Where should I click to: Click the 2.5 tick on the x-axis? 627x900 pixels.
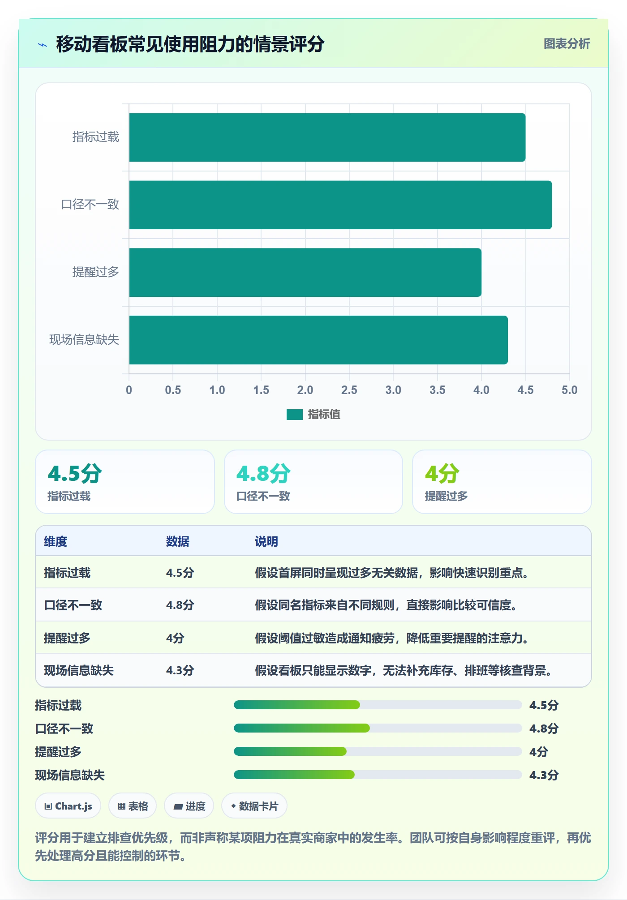[349, 390]
